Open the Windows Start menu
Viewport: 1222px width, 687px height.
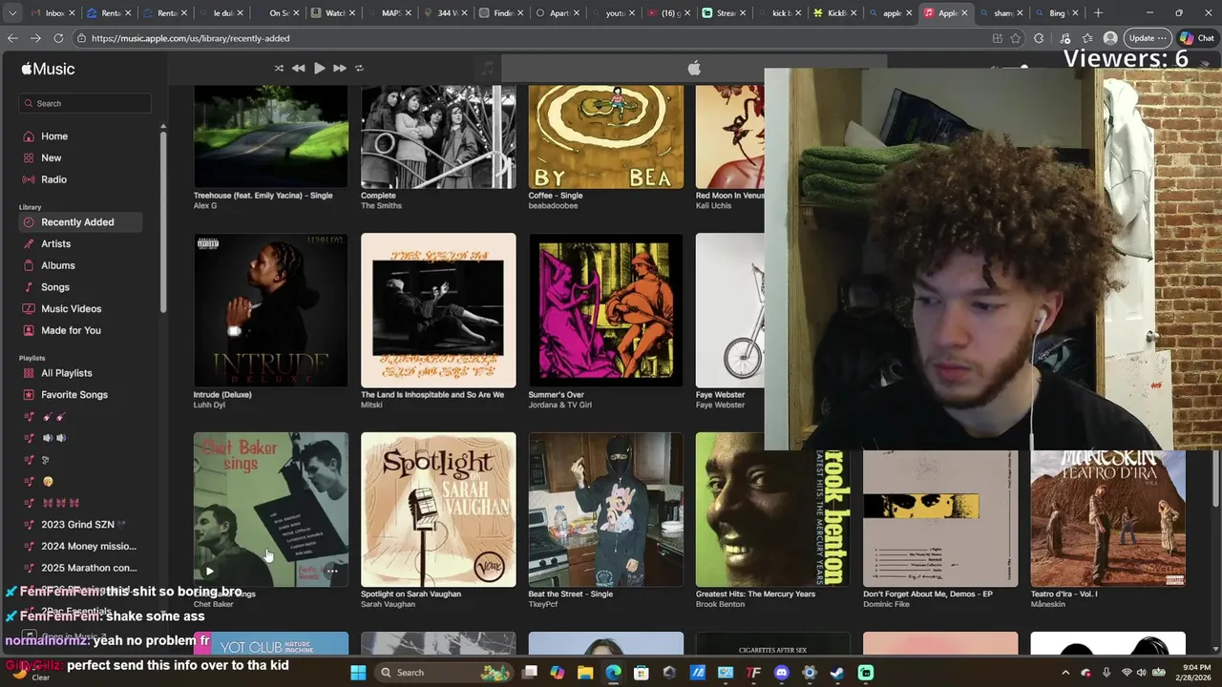(x=358, y=673)
